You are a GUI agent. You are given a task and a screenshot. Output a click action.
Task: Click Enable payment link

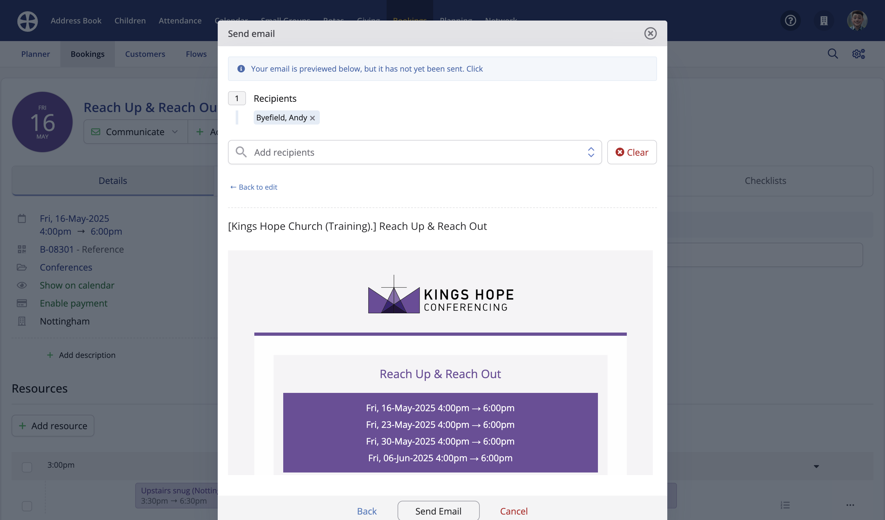pyautogui.click(x=74, y=303)
